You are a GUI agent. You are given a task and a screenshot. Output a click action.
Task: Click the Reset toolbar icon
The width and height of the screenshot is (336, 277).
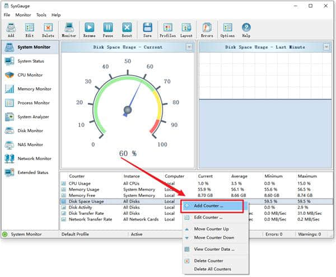(x=127, y=29)
